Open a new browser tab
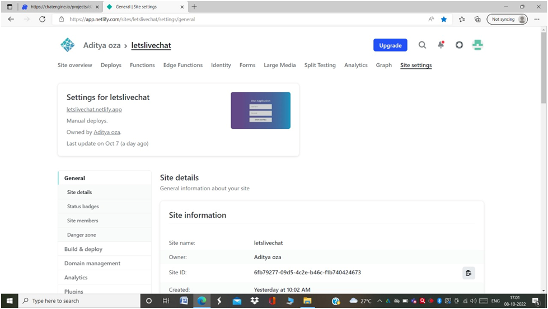The image size is (548, 309). point(194,7)
